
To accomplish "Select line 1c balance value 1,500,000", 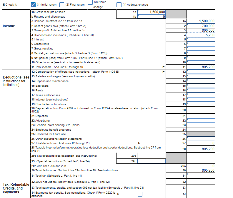I will [x=207, y=21].
